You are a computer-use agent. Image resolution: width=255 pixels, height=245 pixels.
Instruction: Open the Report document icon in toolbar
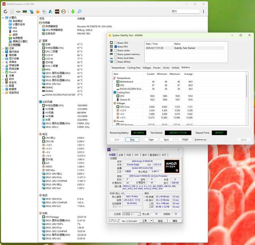pyautogui.click(x=12, y=12)
